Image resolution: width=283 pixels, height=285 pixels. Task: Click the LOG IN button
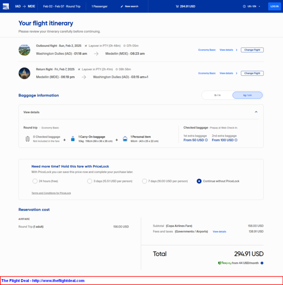point(274,6)
